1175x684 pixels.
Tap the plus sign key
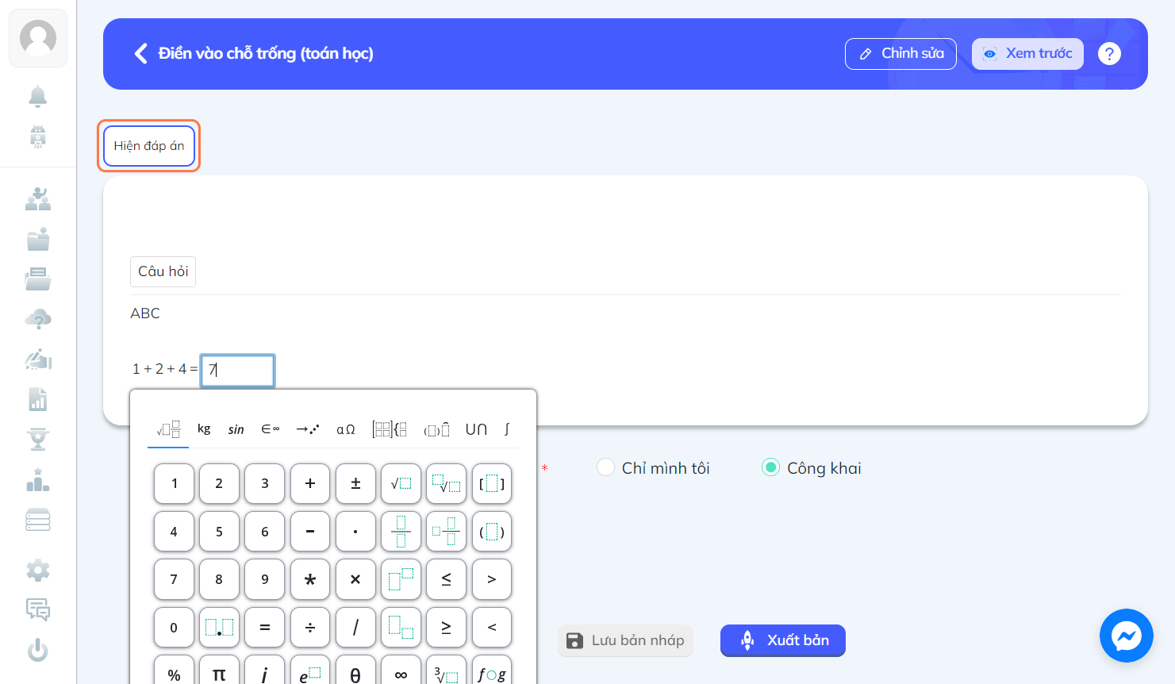point(310,483)
